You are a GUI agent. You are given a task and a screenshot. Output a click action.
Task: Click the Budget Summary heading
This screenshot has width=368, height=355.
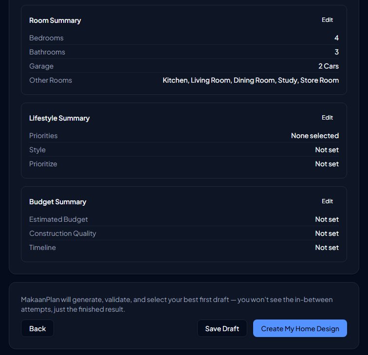coord(58,202)
